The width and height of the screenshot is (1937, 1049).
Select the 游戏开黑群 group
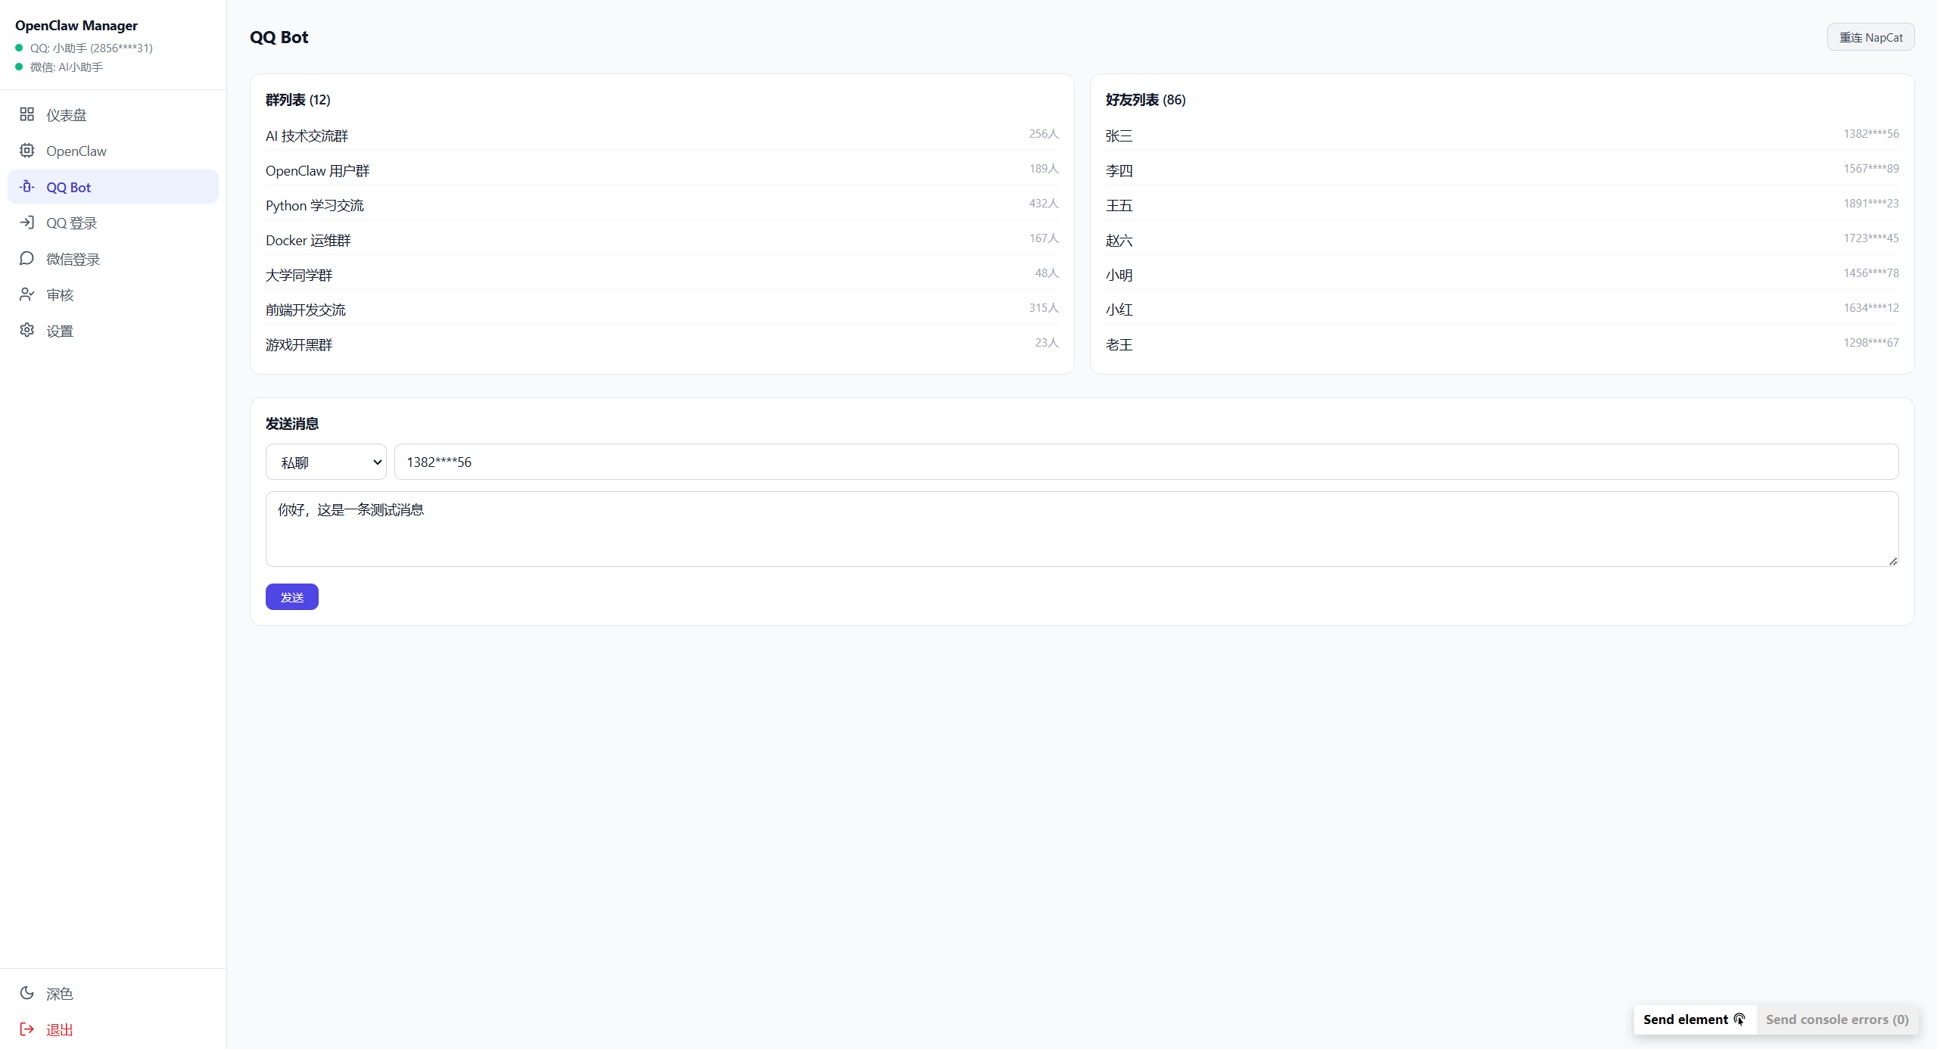pyautogui.click(x=662, y=344)
